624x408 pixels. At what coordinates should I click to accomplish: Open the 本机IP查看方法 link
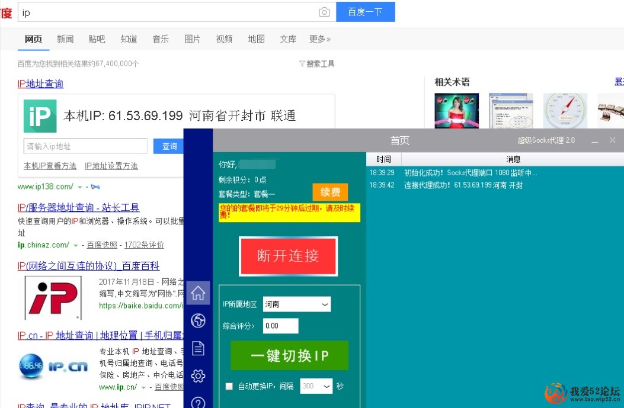[50, 166]
